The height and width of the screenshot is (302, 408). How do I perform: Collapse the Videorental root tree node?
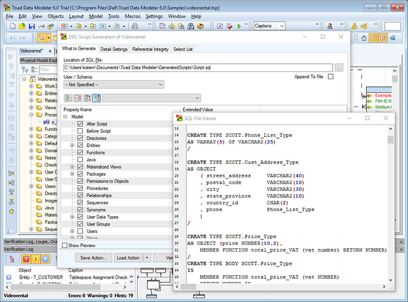coord(24,79)
